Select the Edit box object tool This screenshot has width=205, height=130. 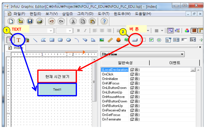pos(184,40)
